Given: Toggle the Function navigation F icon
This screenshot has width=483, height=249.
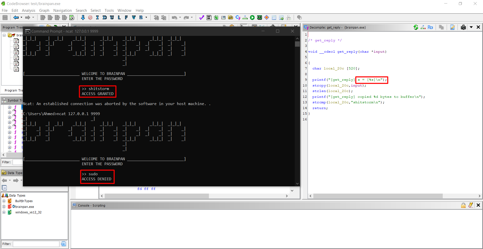Looking at the screenshot, I should [126, 18].
